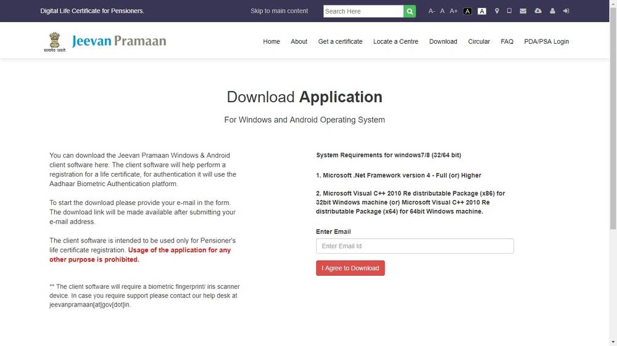Viewport: 617px width, 346px height.
Task: Decrease font size with A- button
Action: 431,11
